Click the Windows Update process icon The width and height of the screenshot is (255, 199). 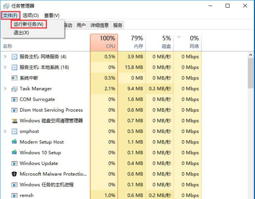point(15,163)
